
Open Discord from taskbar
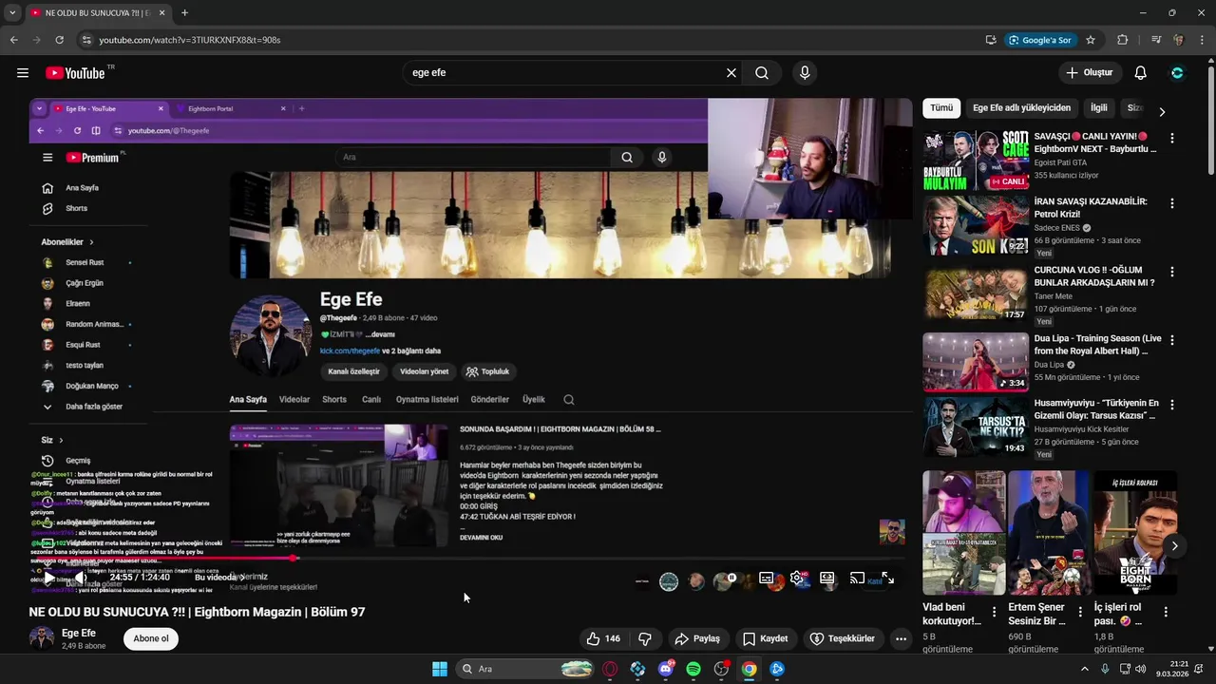coord(666,669)
